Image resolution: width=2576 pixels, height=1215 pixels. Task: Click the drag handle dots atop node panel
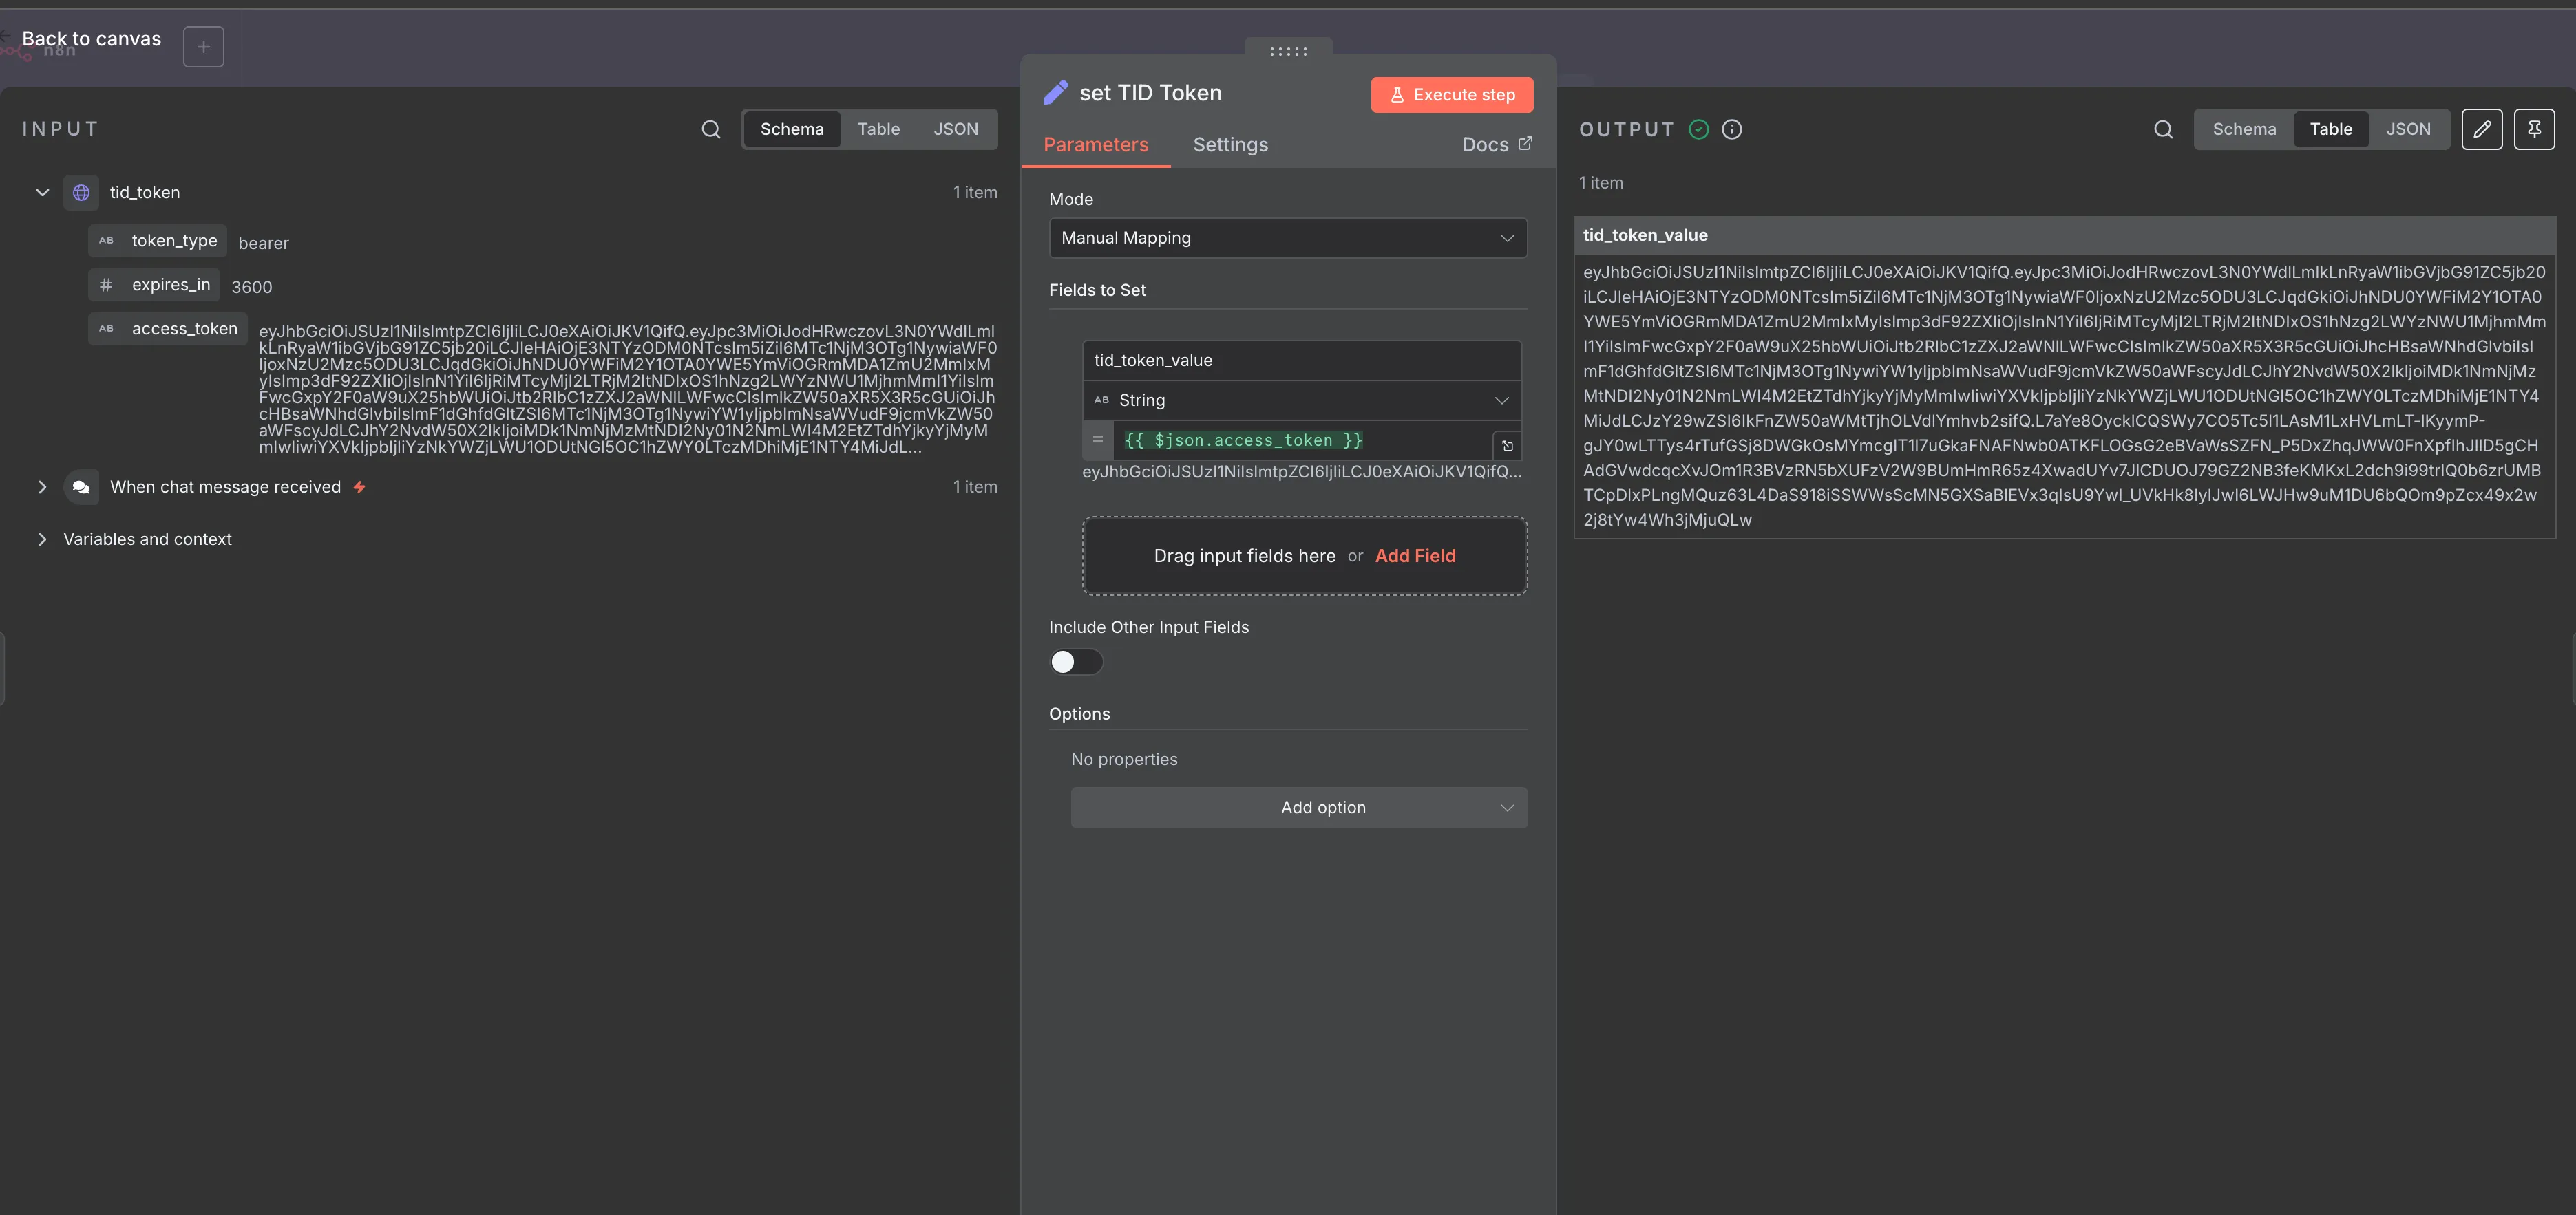click(1288, 51)
